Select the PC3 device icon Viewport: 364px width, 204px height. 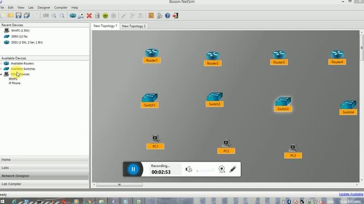pos(293,151)
